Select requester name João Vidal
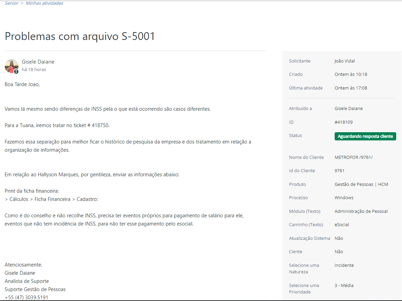This screenshot has width=402, height=301. click(x=345, y=61)
